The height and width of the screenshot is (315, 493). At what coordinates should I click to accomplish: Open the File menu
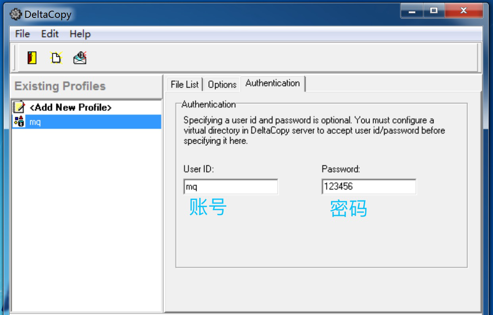pyautogui.click(x=22, y=34)
